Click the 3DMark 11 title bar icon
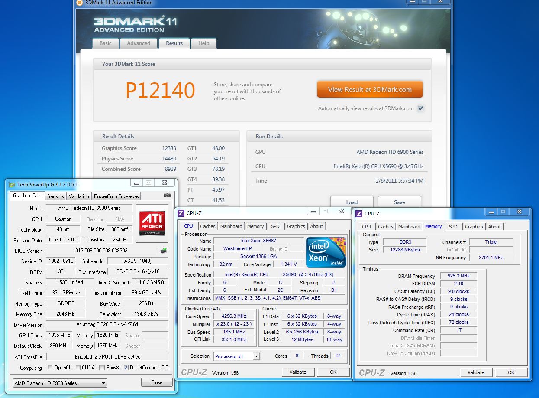 (79, 3)
